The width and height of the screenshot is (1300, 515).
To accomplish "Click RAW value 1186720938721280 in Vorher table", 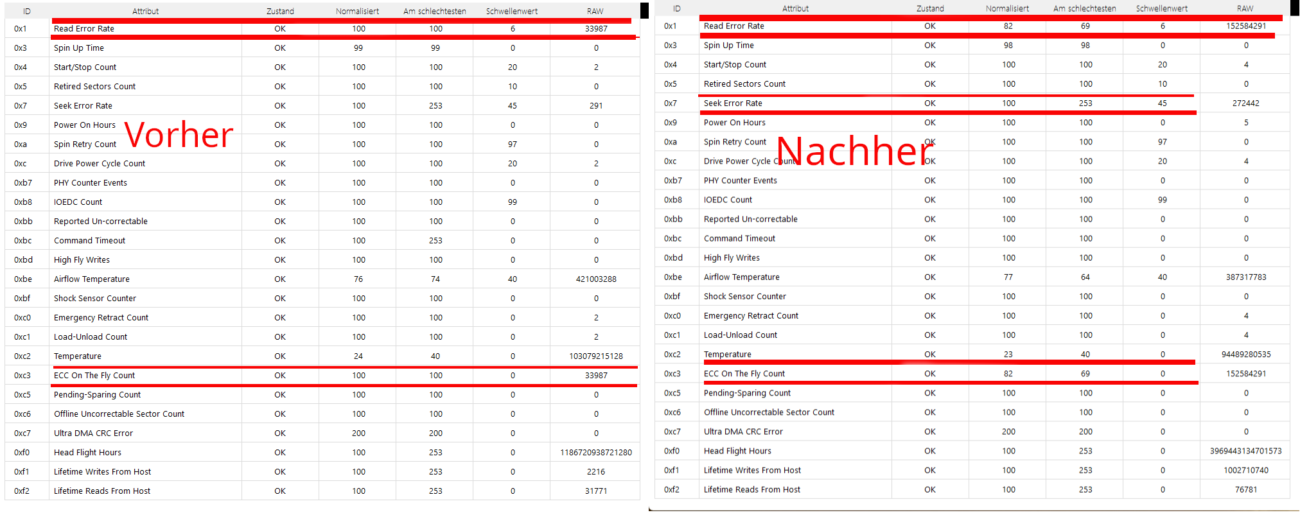I will [596, 452].
